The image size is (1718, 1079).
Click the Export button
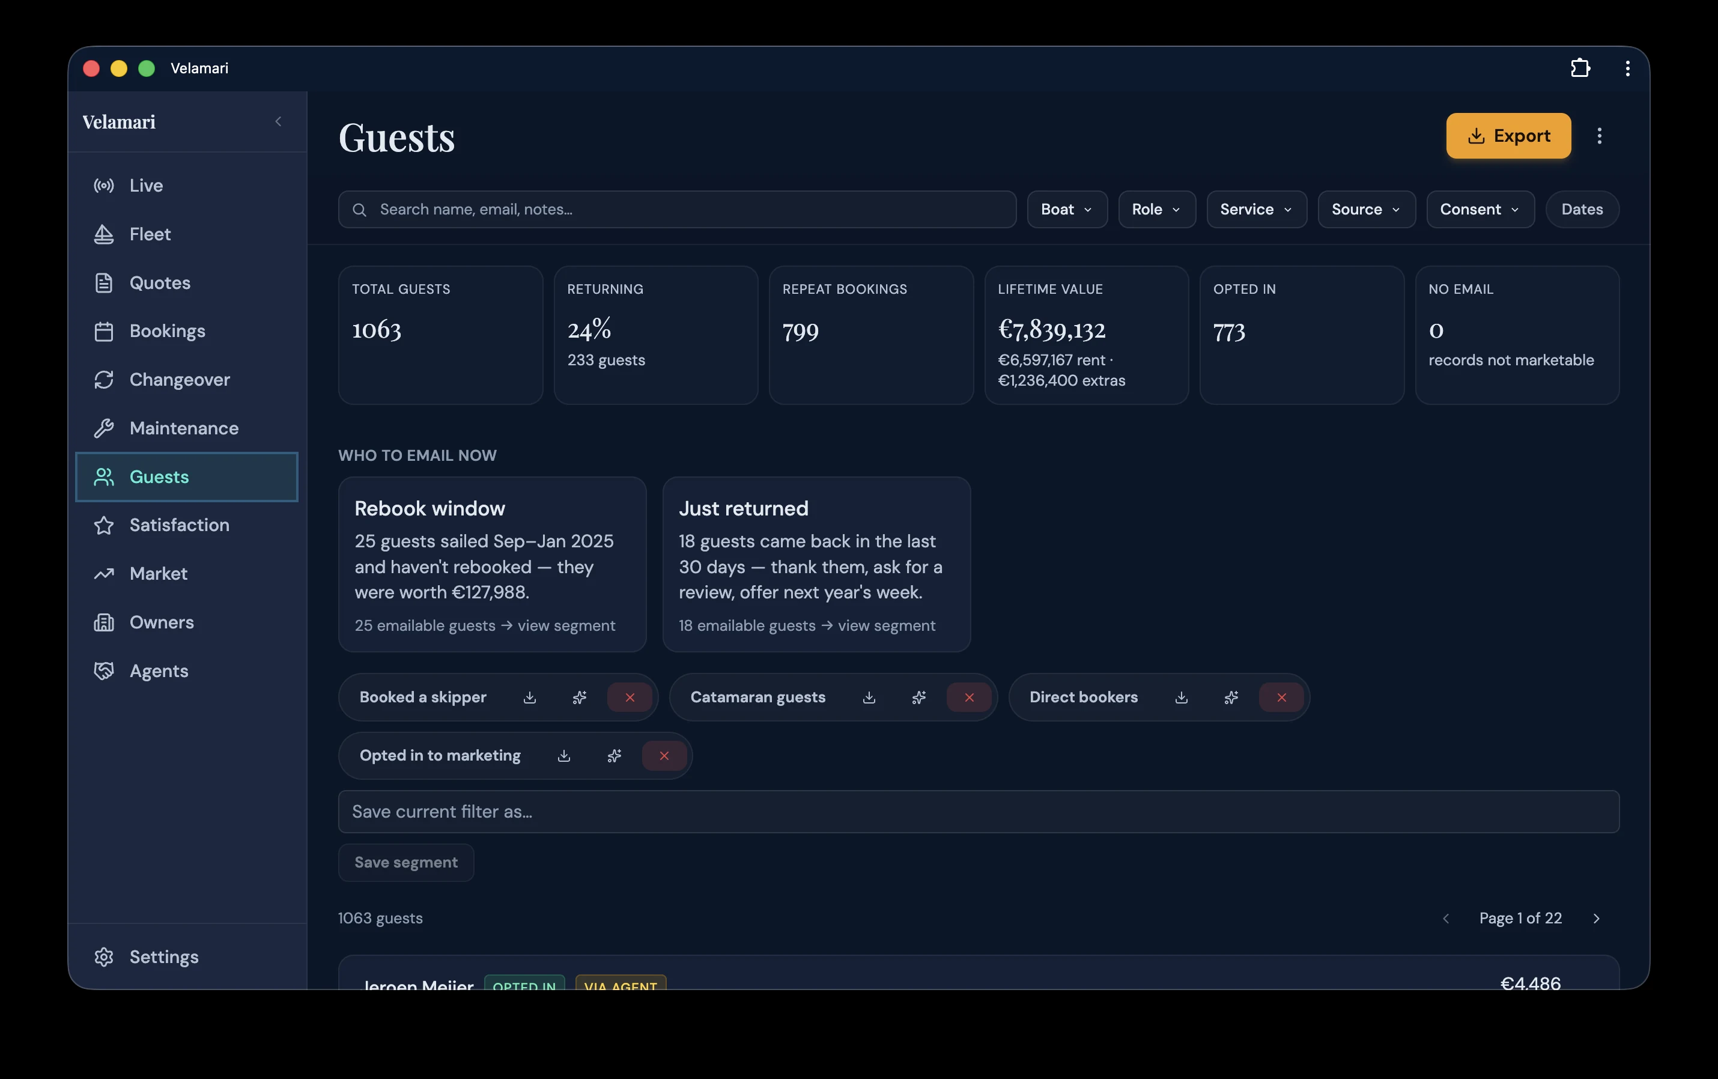pos(1508,136)
